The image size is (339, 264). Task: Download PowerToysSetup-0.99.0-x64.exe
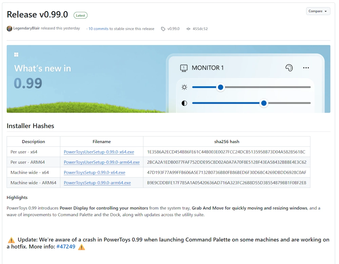point(94,172)
